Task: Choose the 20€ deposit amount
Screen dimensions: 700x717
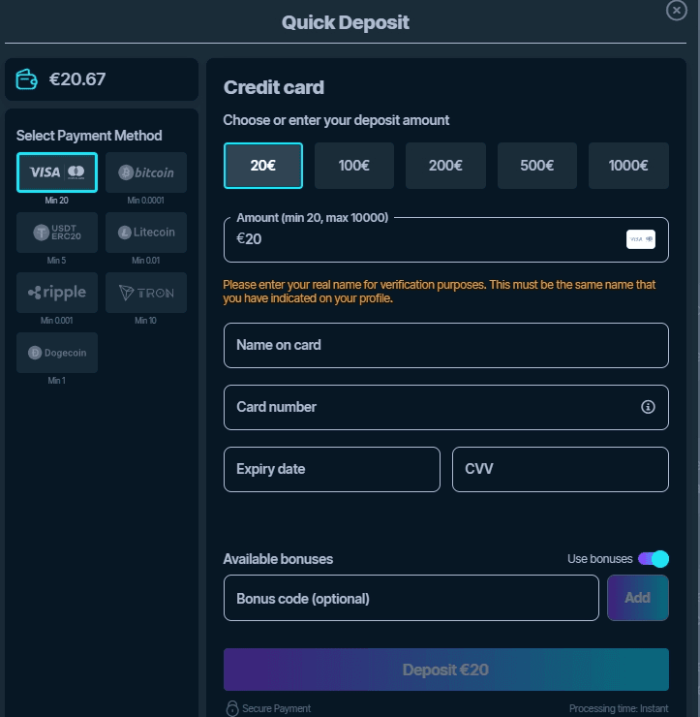Action: [263, 166]
